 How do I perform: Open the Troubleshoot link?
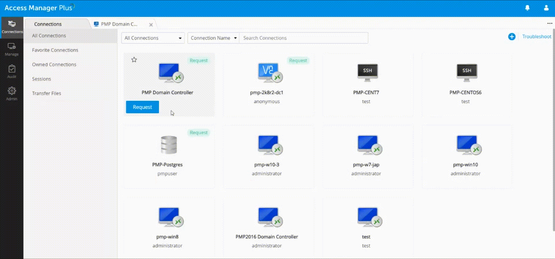pyautogui.click(x=536, y=37)
